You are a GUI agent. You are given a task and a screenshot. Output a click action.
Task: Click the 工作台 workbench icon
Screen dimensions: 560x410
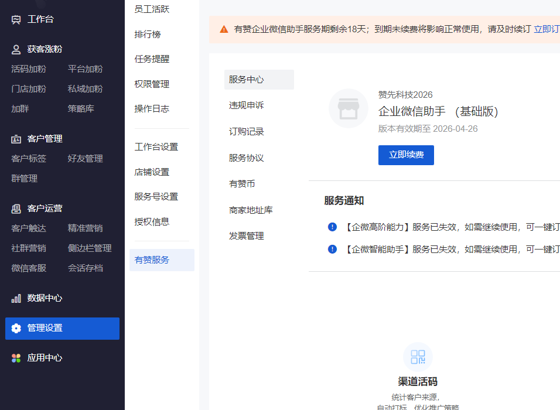click(16, 19)
